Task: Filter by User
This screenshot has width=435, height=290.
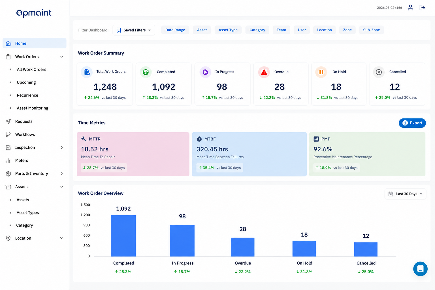Action: 302,30
